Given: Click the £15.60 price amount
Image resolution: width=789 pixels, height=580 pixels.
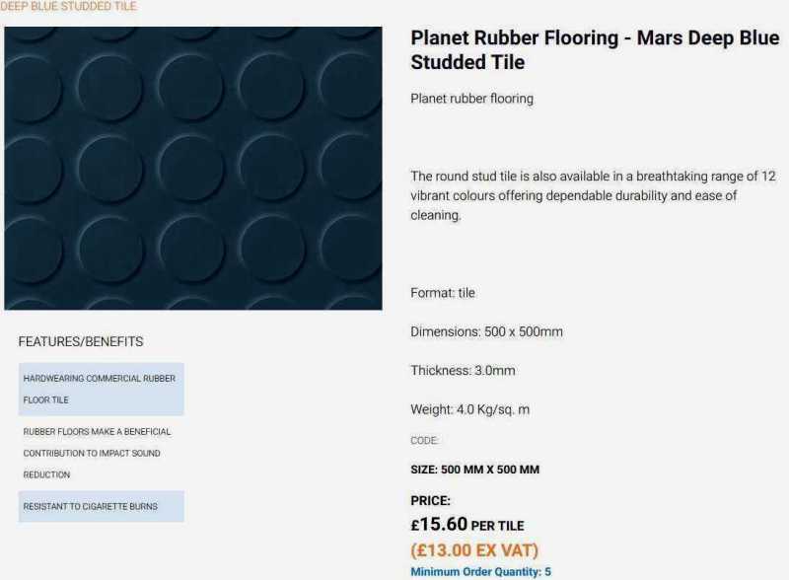Looking at the screenshot, I should point(438,525).
